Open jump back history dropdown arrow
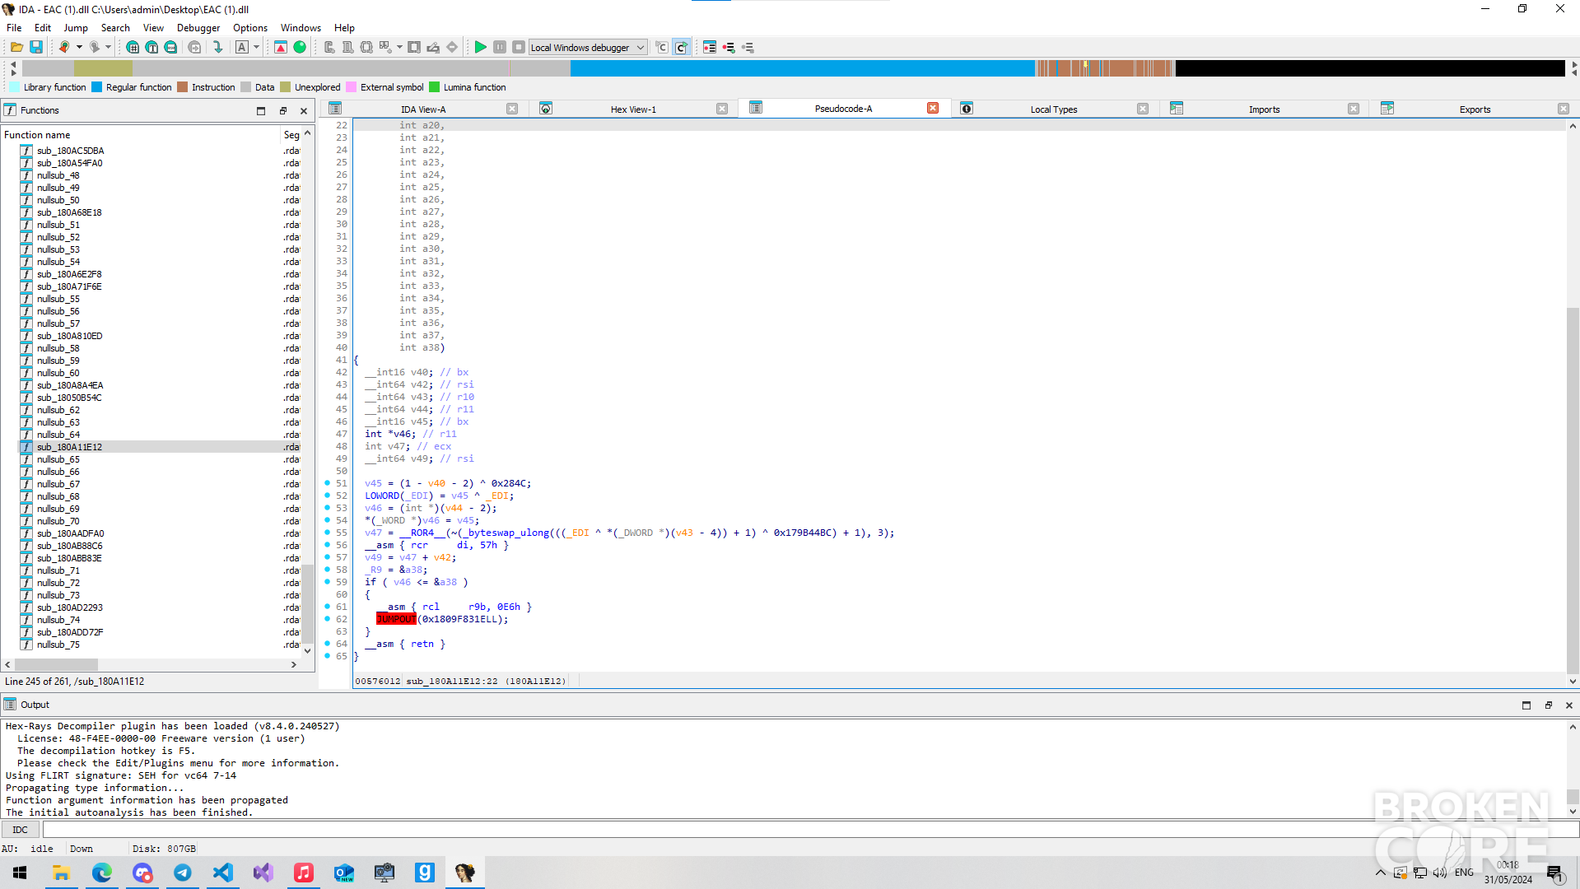Screen dimensions: 1580x889 click(x=79, y=47)
